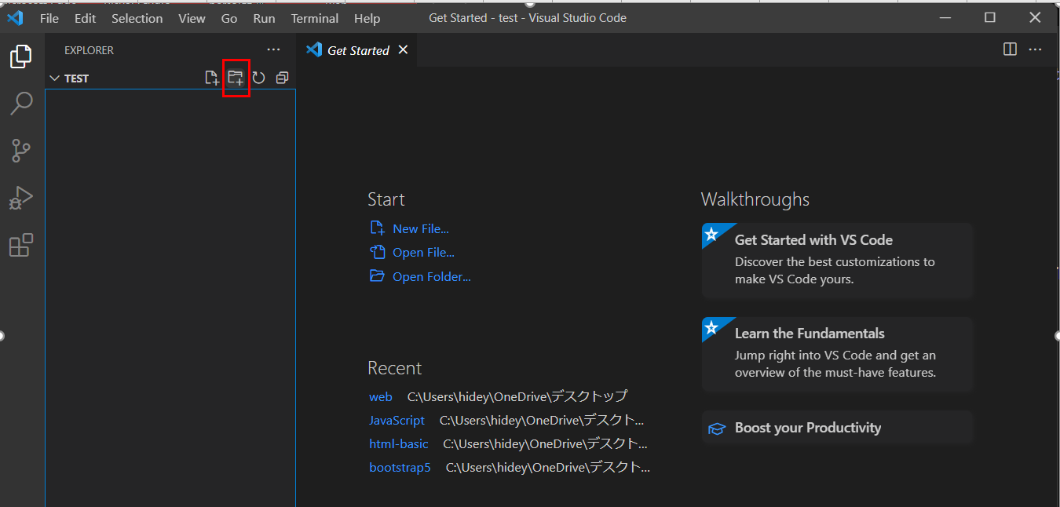Open the recent JavaScript folder
Image resolution: width=1060 pixels, height=507 pixels.
[x=397, y=421]
